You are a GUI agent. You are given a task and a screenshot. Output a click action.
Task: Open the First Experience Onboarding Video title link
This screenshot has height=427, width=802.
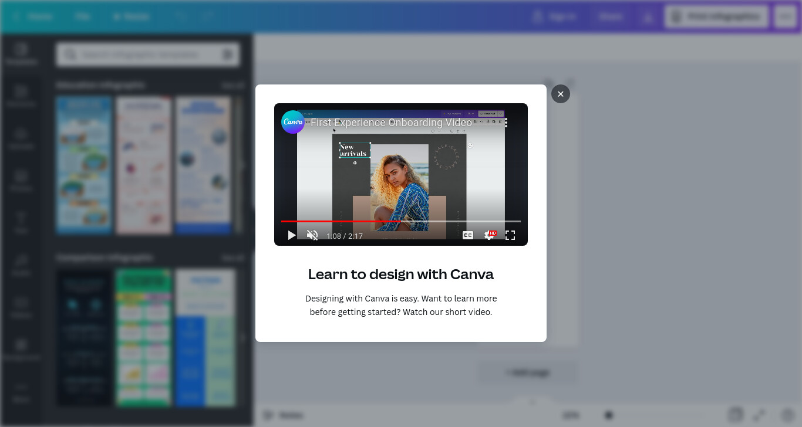391,123
